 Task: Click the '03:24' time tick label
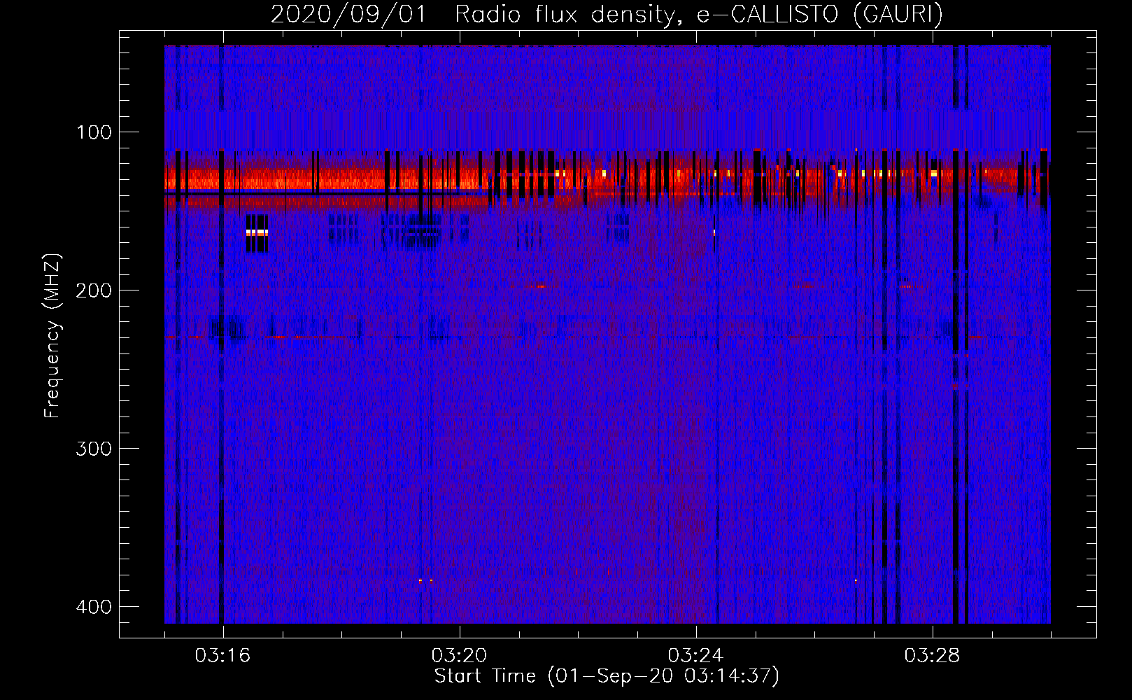click(695, 656)
